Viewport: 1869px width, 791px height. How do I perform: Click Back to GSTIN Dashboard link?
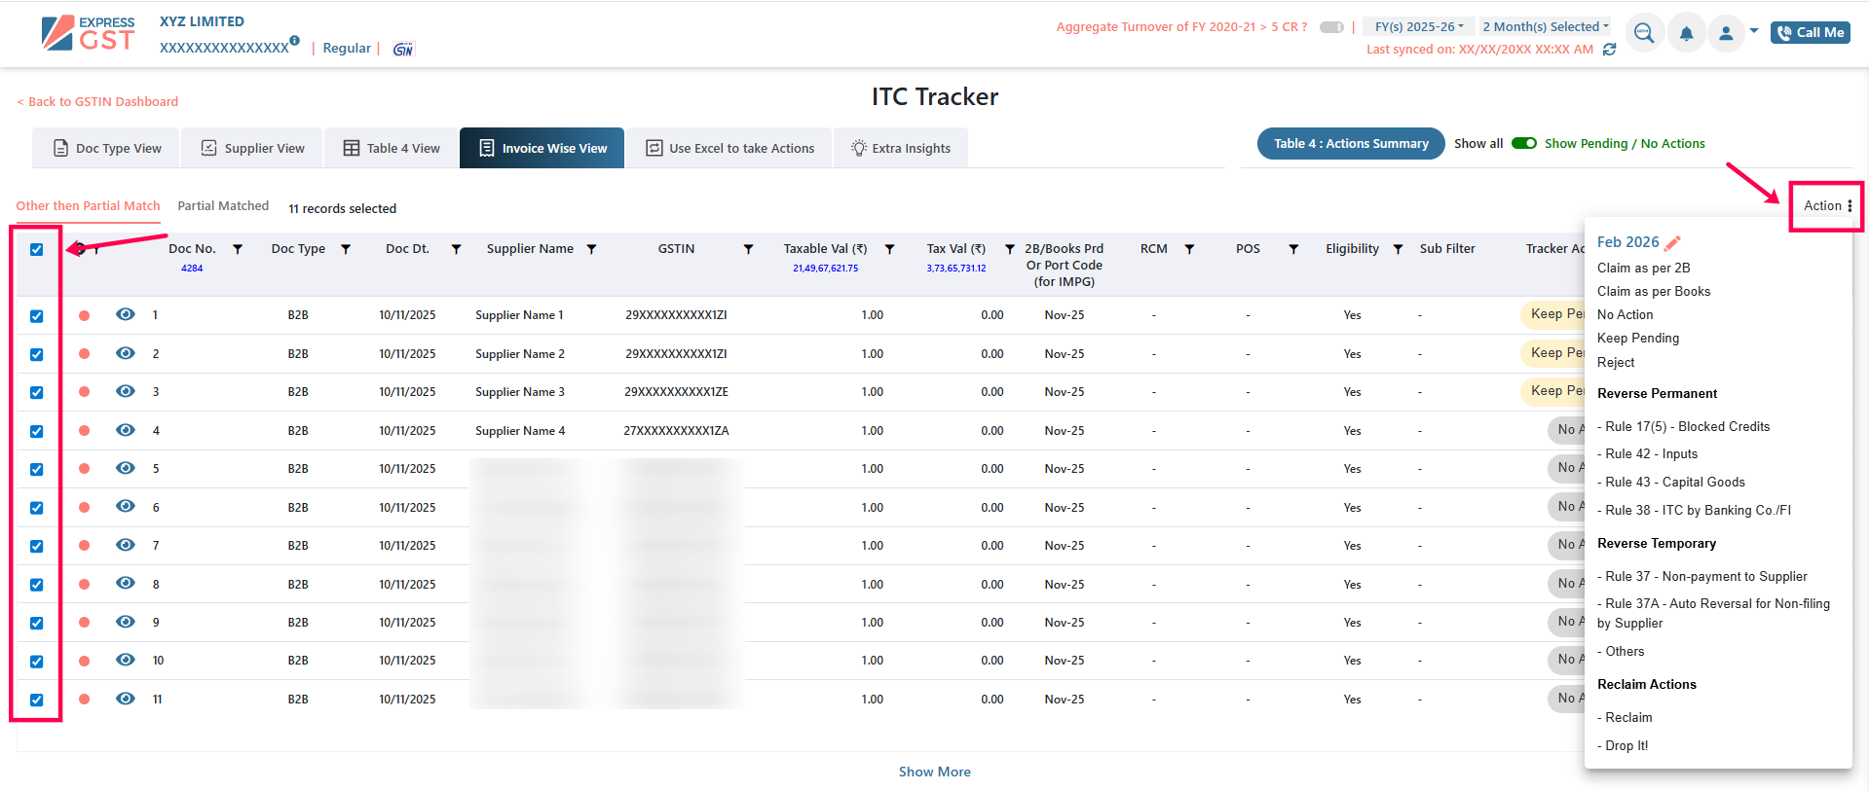(98, 101)
